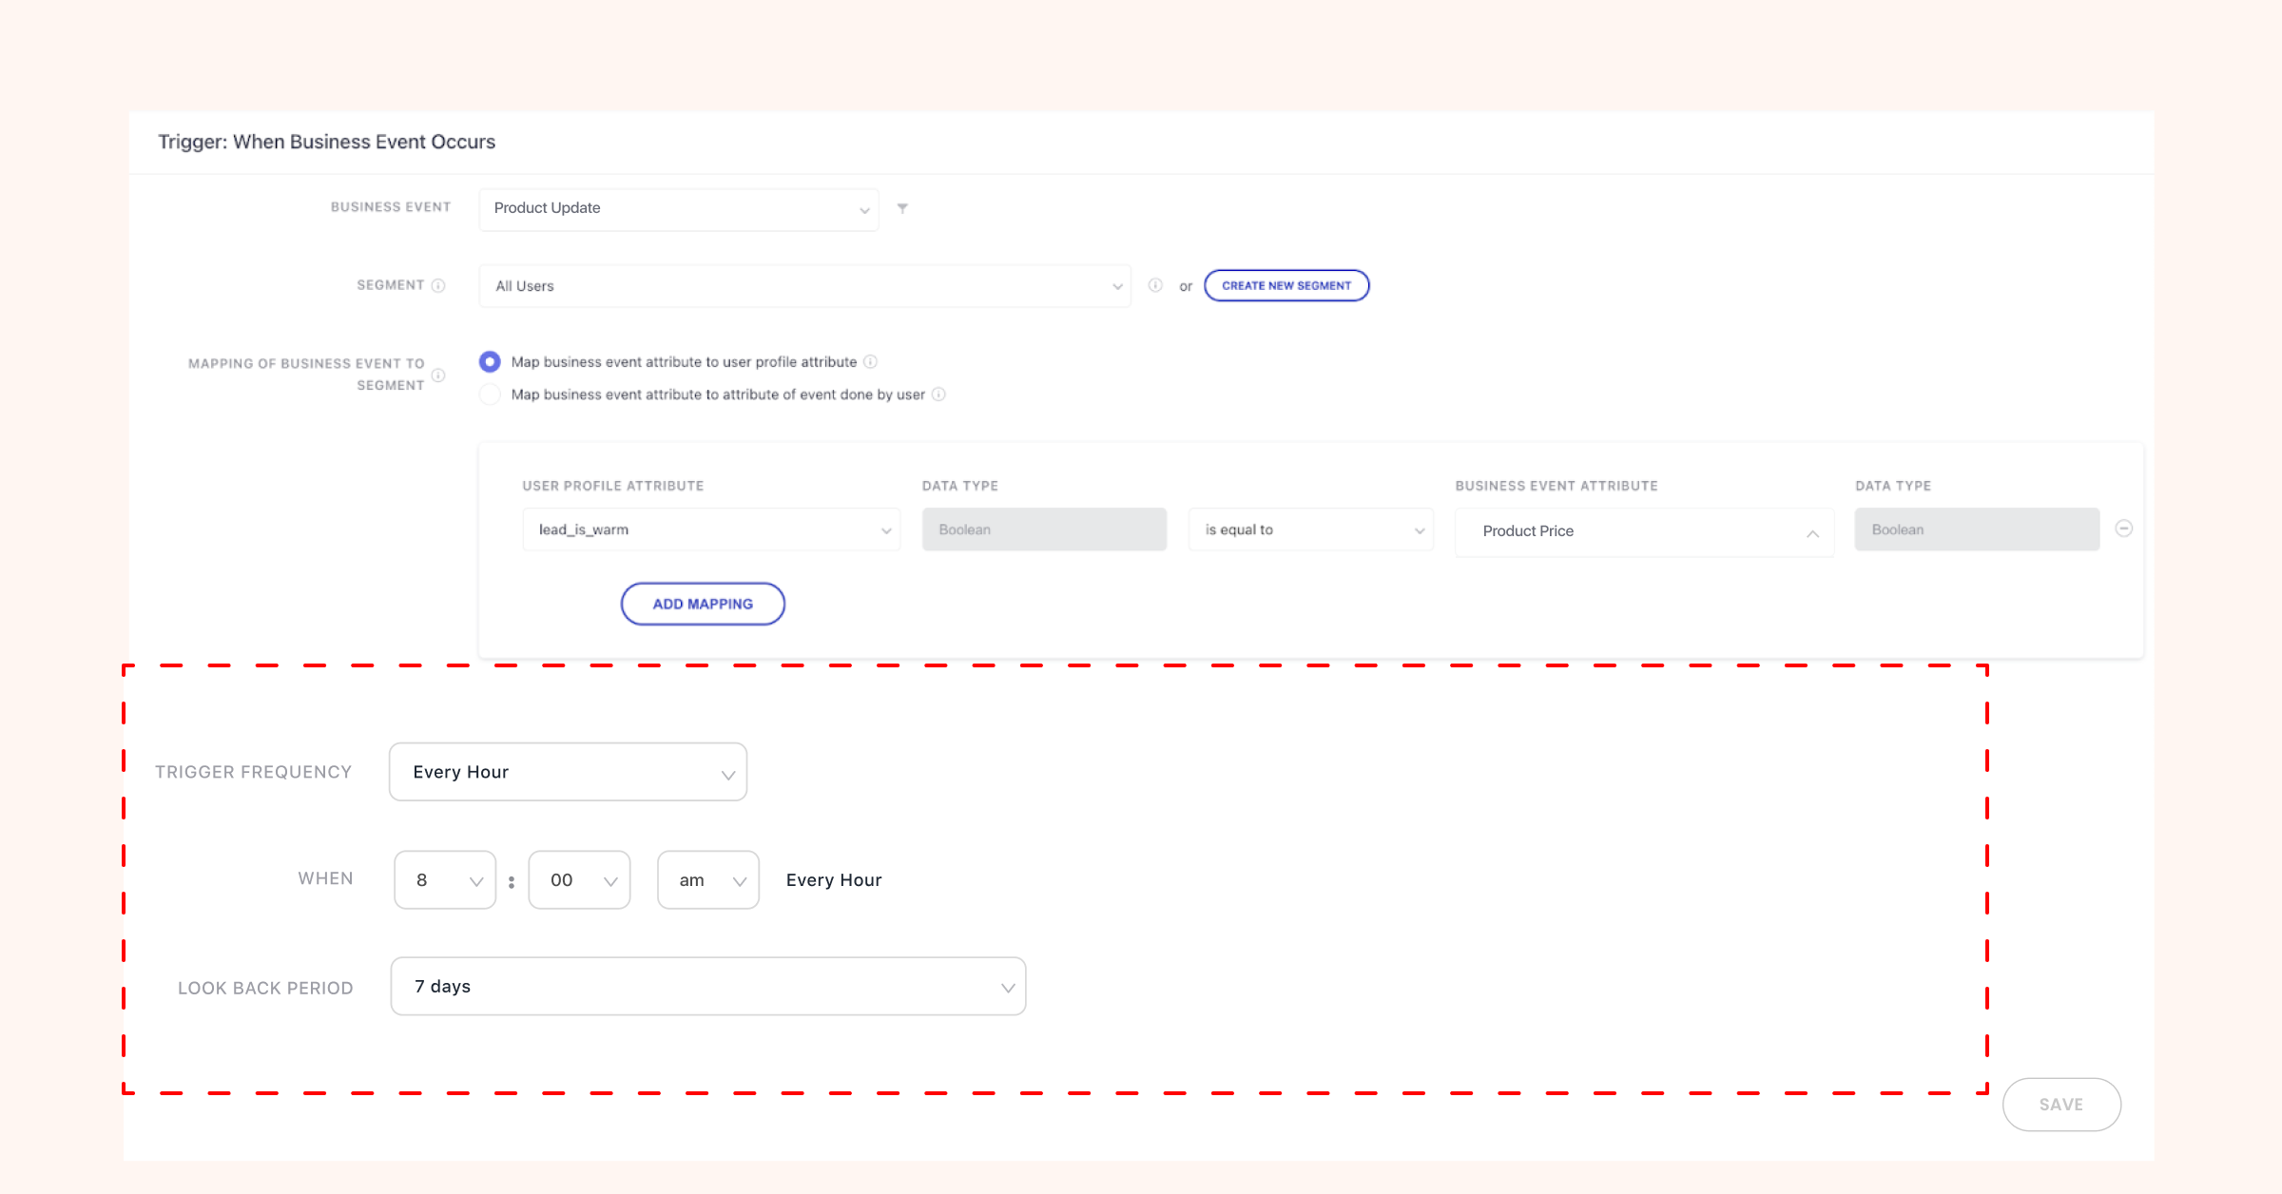
Task: Open the Look Back Period 7 days dropdown
Action: pyautogui.click(x=707, y=987)
